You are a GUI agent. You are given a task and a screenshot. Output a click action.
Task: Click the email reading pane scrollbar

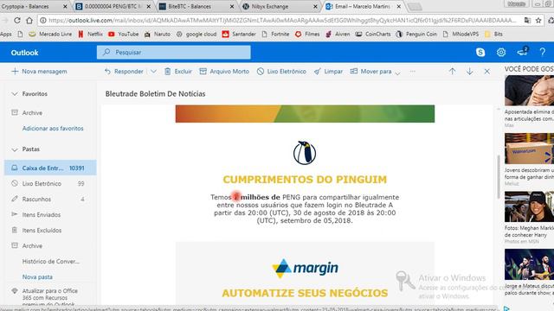click(499, 176)
